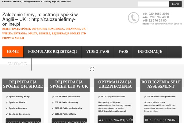
Task: Click WYBIERZ NAZWĘ button under Rejestracja Spółek Offshore
Action: (x=23, y=121)
